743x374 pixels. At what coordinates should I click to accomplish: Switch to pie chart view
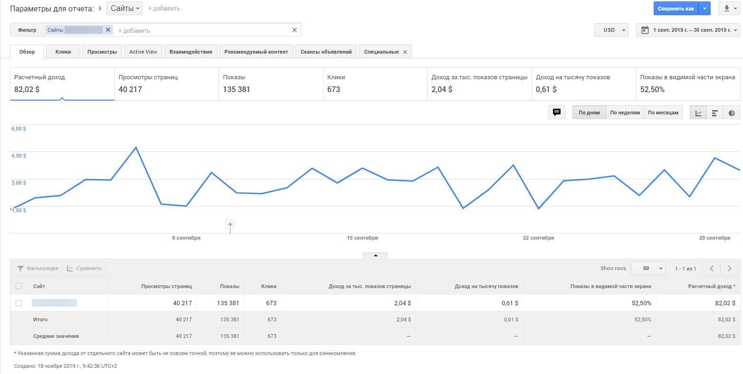point(732,112)
